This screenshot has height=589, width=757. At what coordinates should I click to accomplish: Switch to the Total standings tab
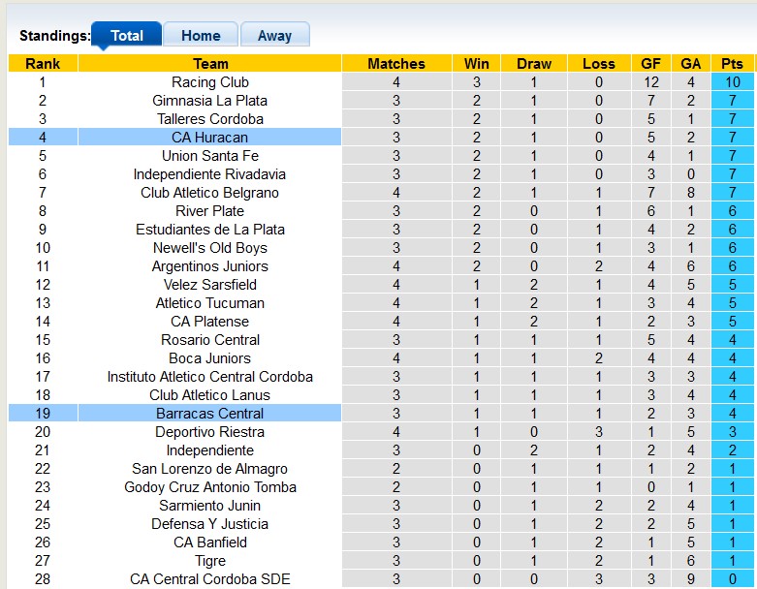[x=126, y=34]
